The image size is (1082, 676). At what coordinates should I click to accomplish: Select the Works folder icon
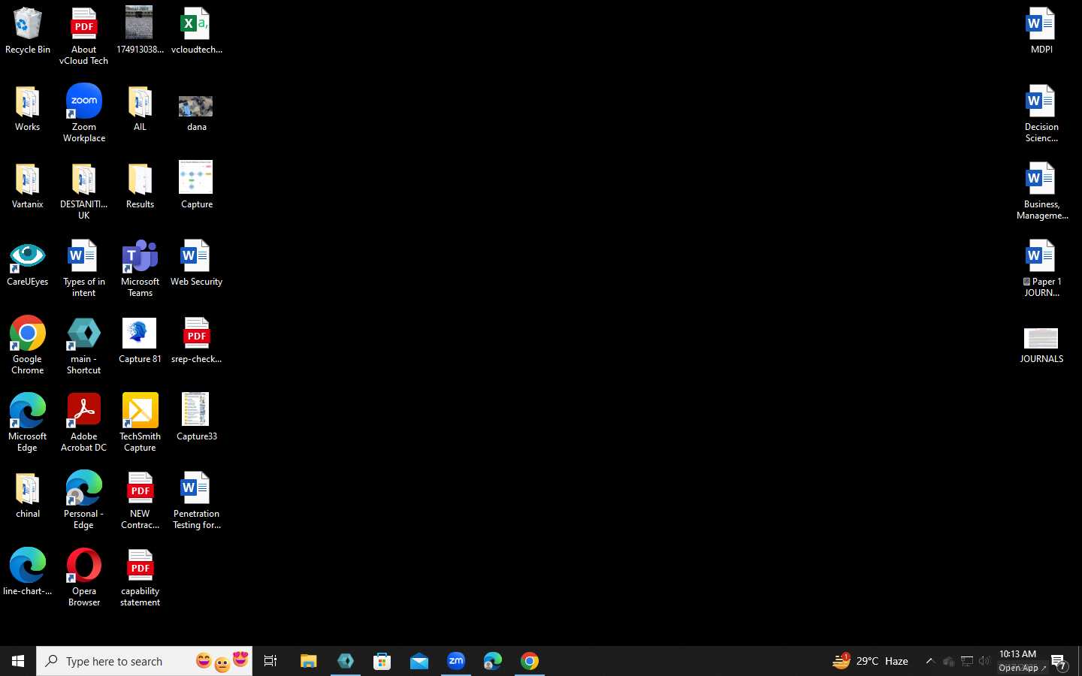coord(28,108)
